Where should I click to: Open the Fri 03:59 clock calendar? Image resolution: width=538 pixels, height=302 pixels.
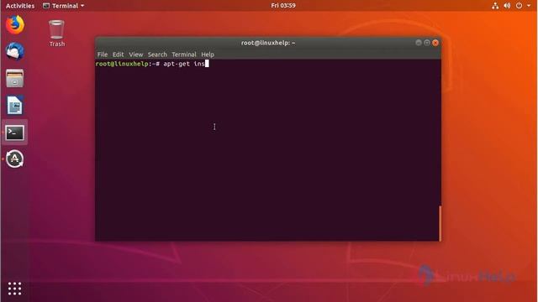[x=283, y=6]
